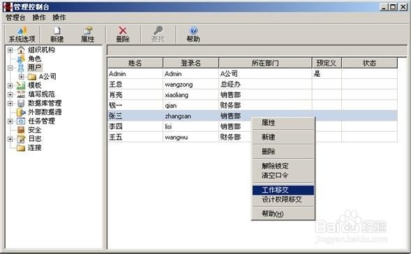This screenshot has height=254, width=411.
Task: Sort by the 姓名 column header
Action: [x=135, y=63]
